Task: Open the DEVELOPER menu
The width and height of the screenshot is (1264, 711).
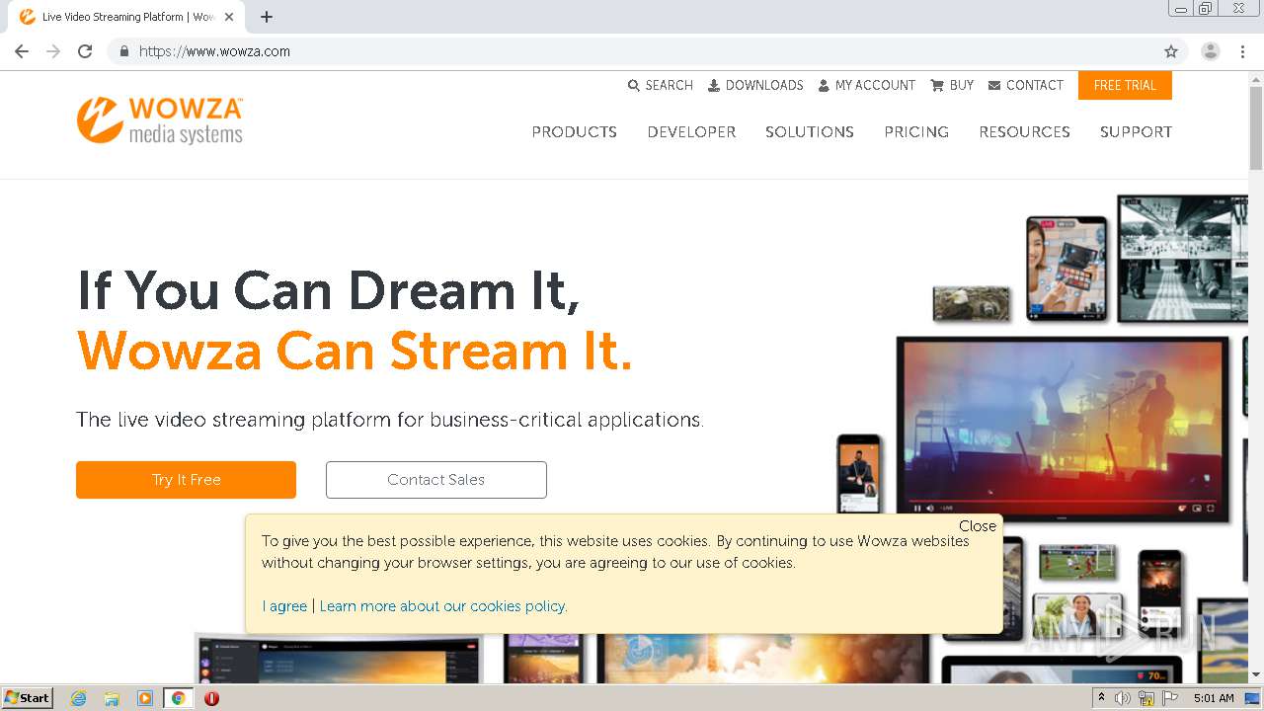Action: [x=691, y=131]
